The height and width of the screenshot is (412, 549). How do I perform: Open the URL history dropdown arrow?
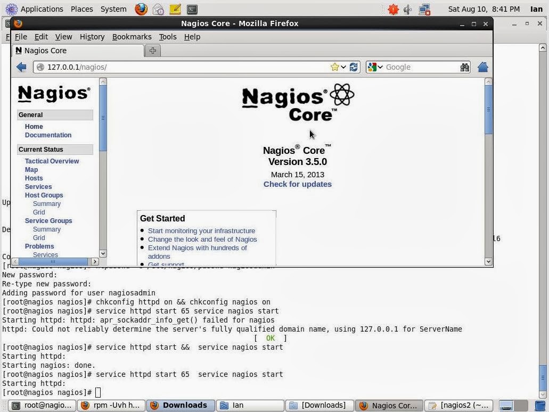click(x=343, y=67)
